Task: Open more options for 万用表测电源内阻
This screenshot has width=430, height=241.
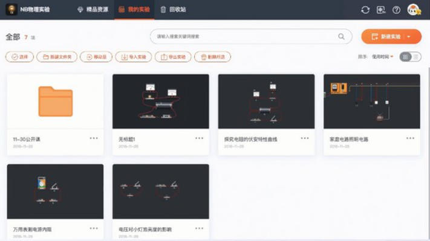Action: click(x=94, y=228)
